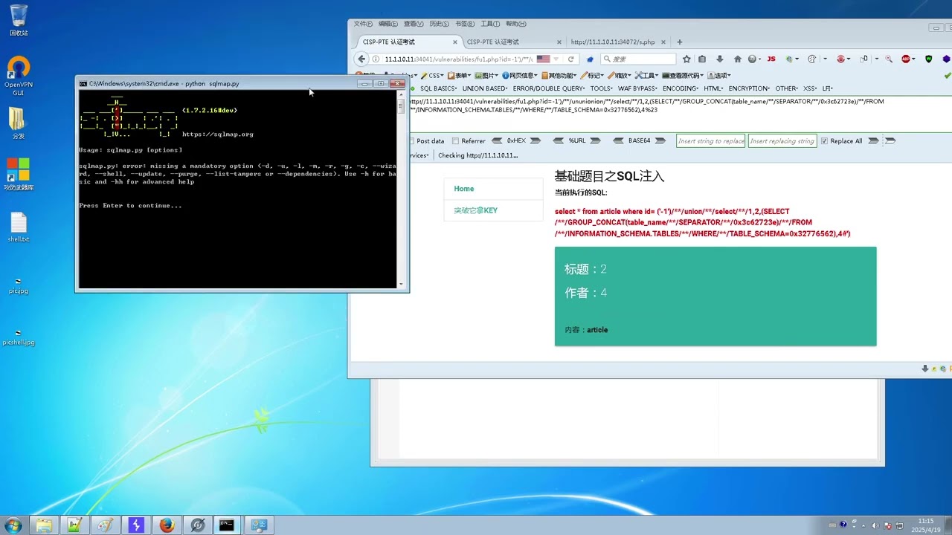Click the 0xHEX decode left arrow
Screen dimensions: 952x535
coord(498,140)
